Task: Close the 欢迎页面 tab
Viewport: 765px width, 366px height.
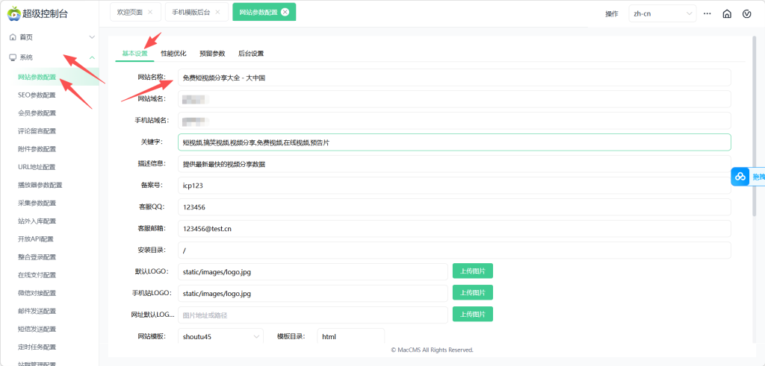Action: tap(150, 12)
